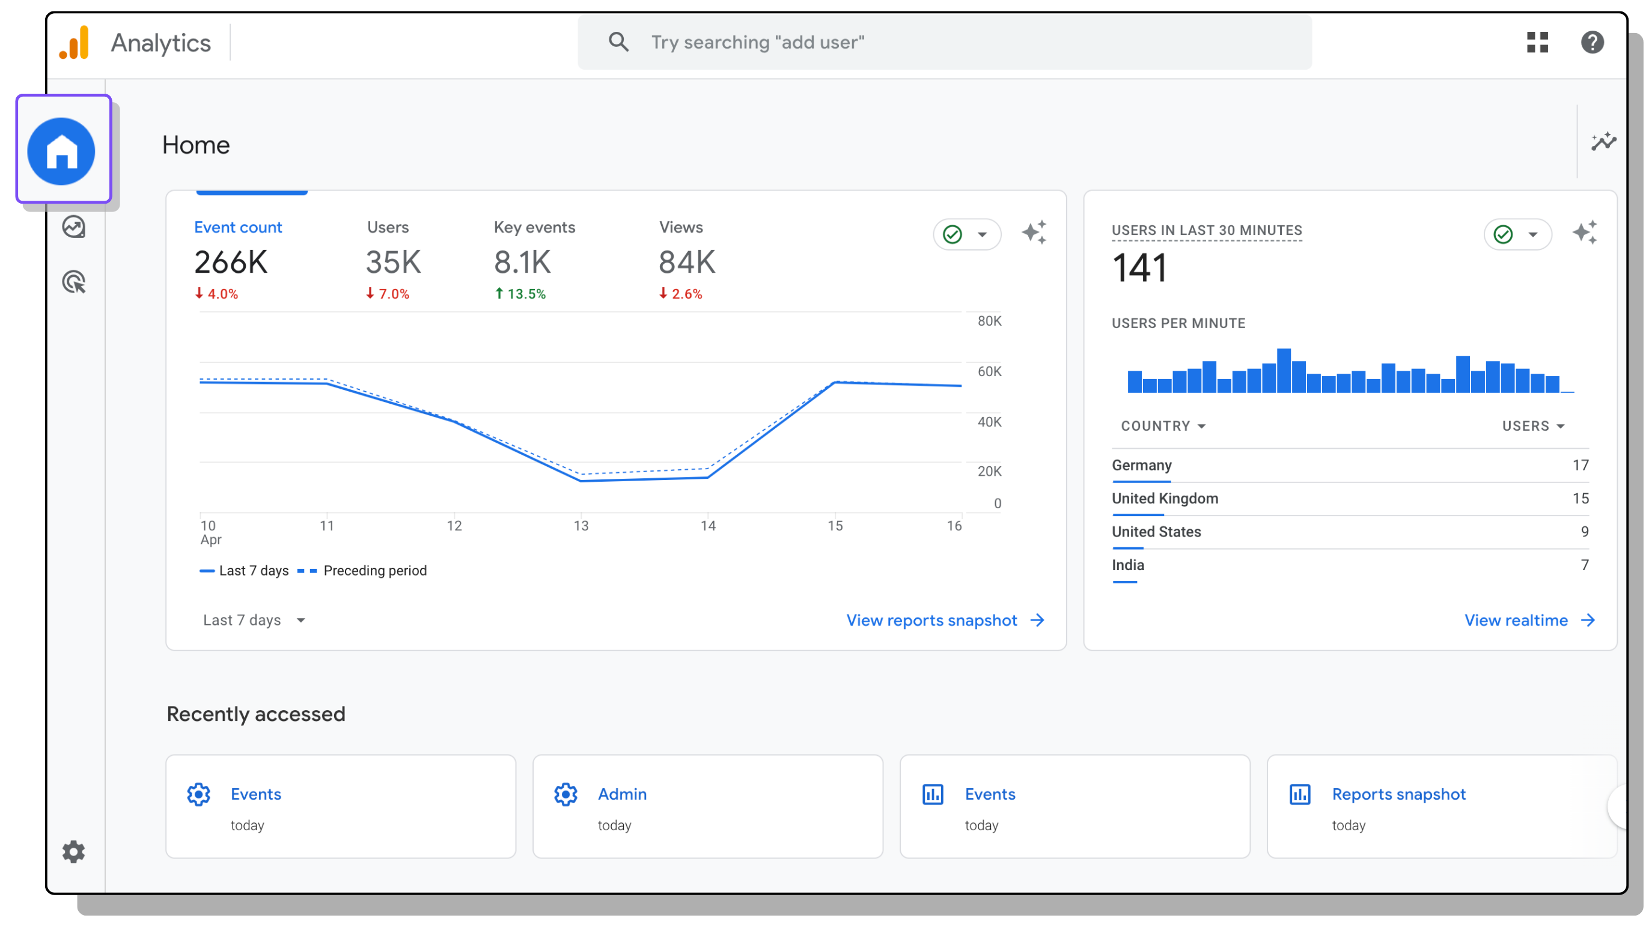This screenshot has width=1649, height=936.
Task: Open the Reports sidebar icon
Action: (74, 227)
